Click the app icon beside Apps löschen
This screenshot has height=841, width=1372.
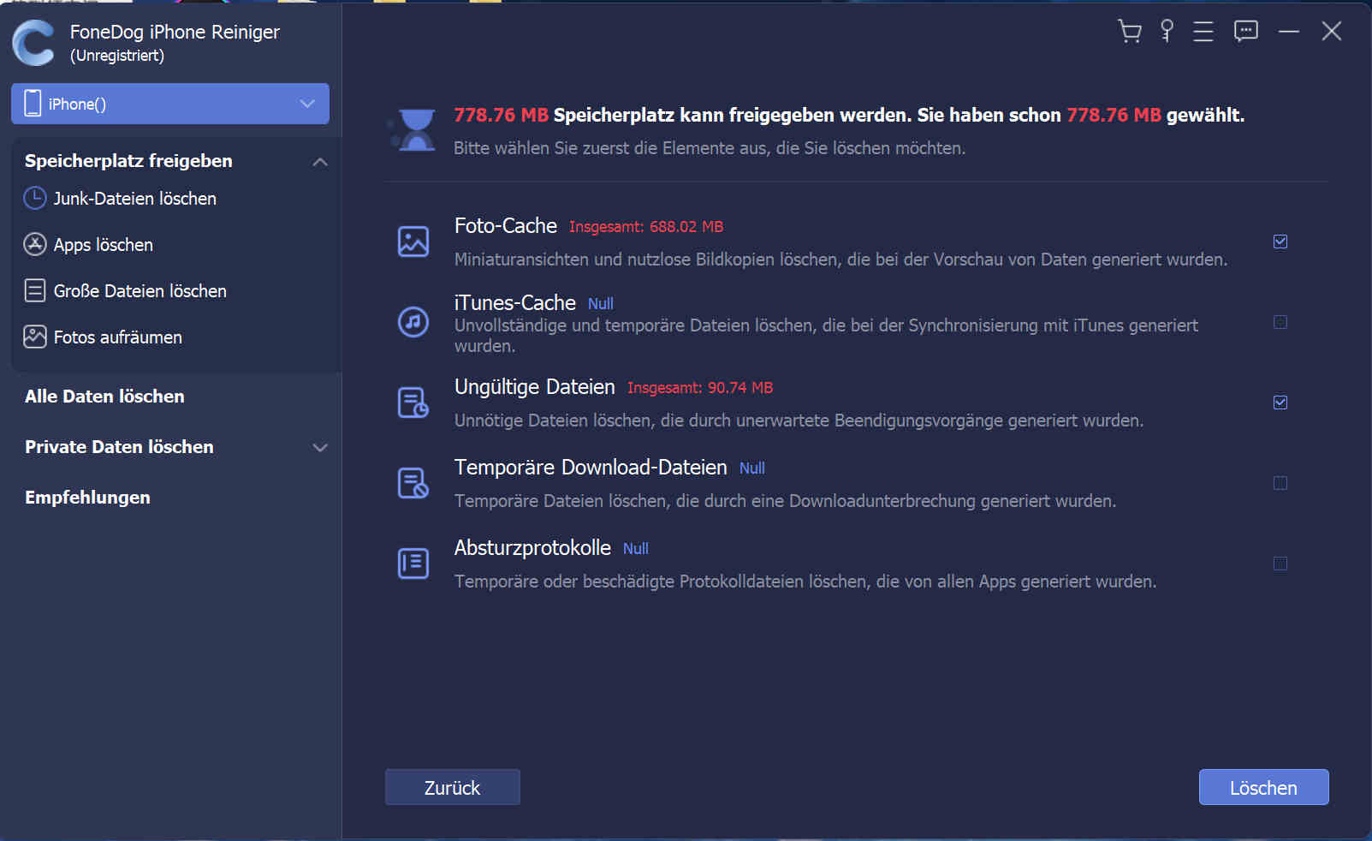pos(34,245)
